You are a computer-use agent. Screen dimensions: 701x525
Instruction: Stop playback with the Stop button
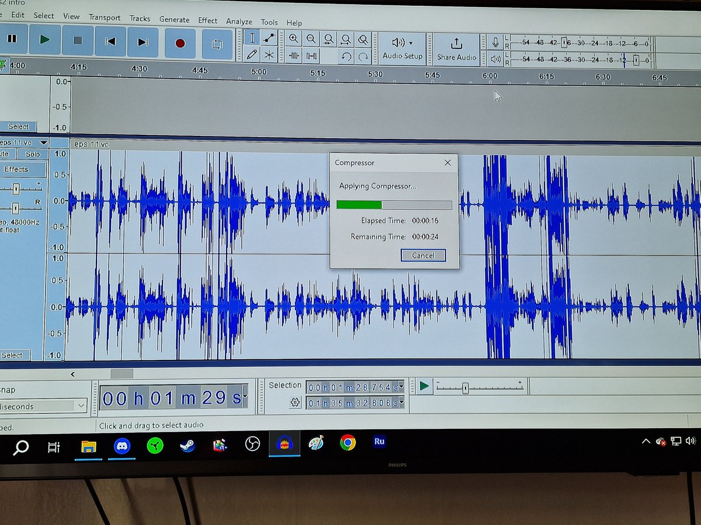tap(78, 41)
